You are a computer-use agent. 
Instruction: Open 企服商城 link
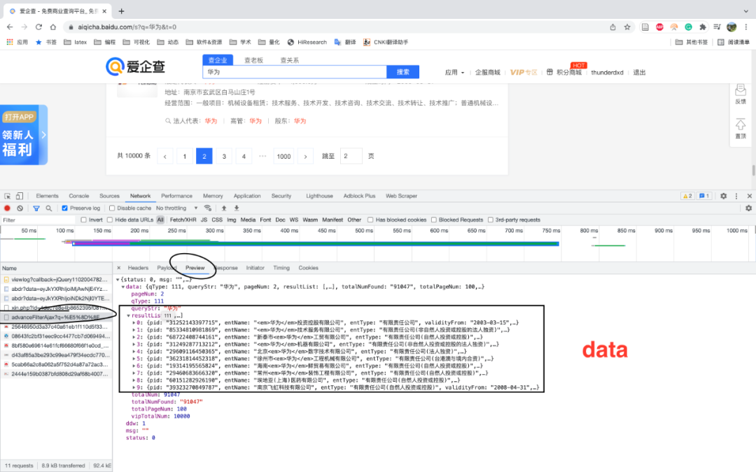(487, 72)
